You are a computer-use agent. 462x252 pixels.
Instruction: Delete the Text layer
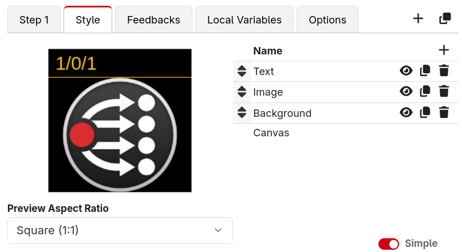[x=444, y=71]
